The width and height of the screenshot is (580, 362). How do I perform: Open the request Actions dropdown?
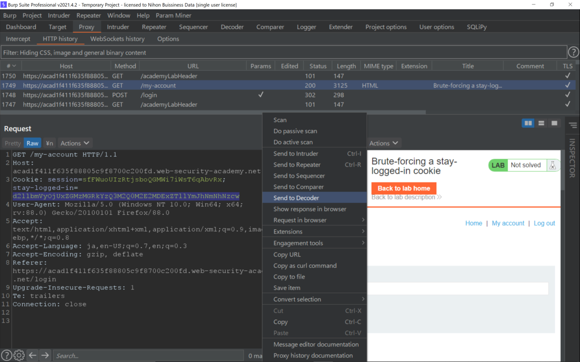[x=75, y=143]
